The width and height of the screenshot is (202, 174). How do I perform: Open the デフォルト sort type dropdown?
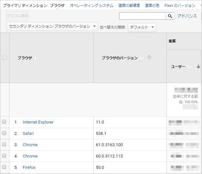142,27
